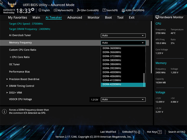The height and width of the screenshot is (140, 187).
Task: Select the Performance Bias setting
Action: [19, 72]
